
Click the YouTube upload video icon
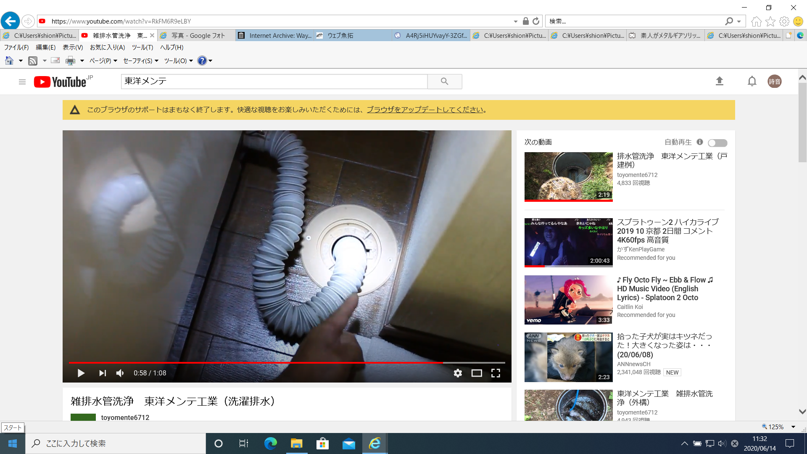(719, 81)
